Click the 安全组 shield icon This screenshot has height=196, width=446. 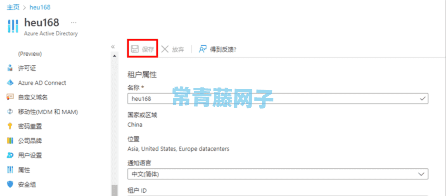click(x=10, y=184)
